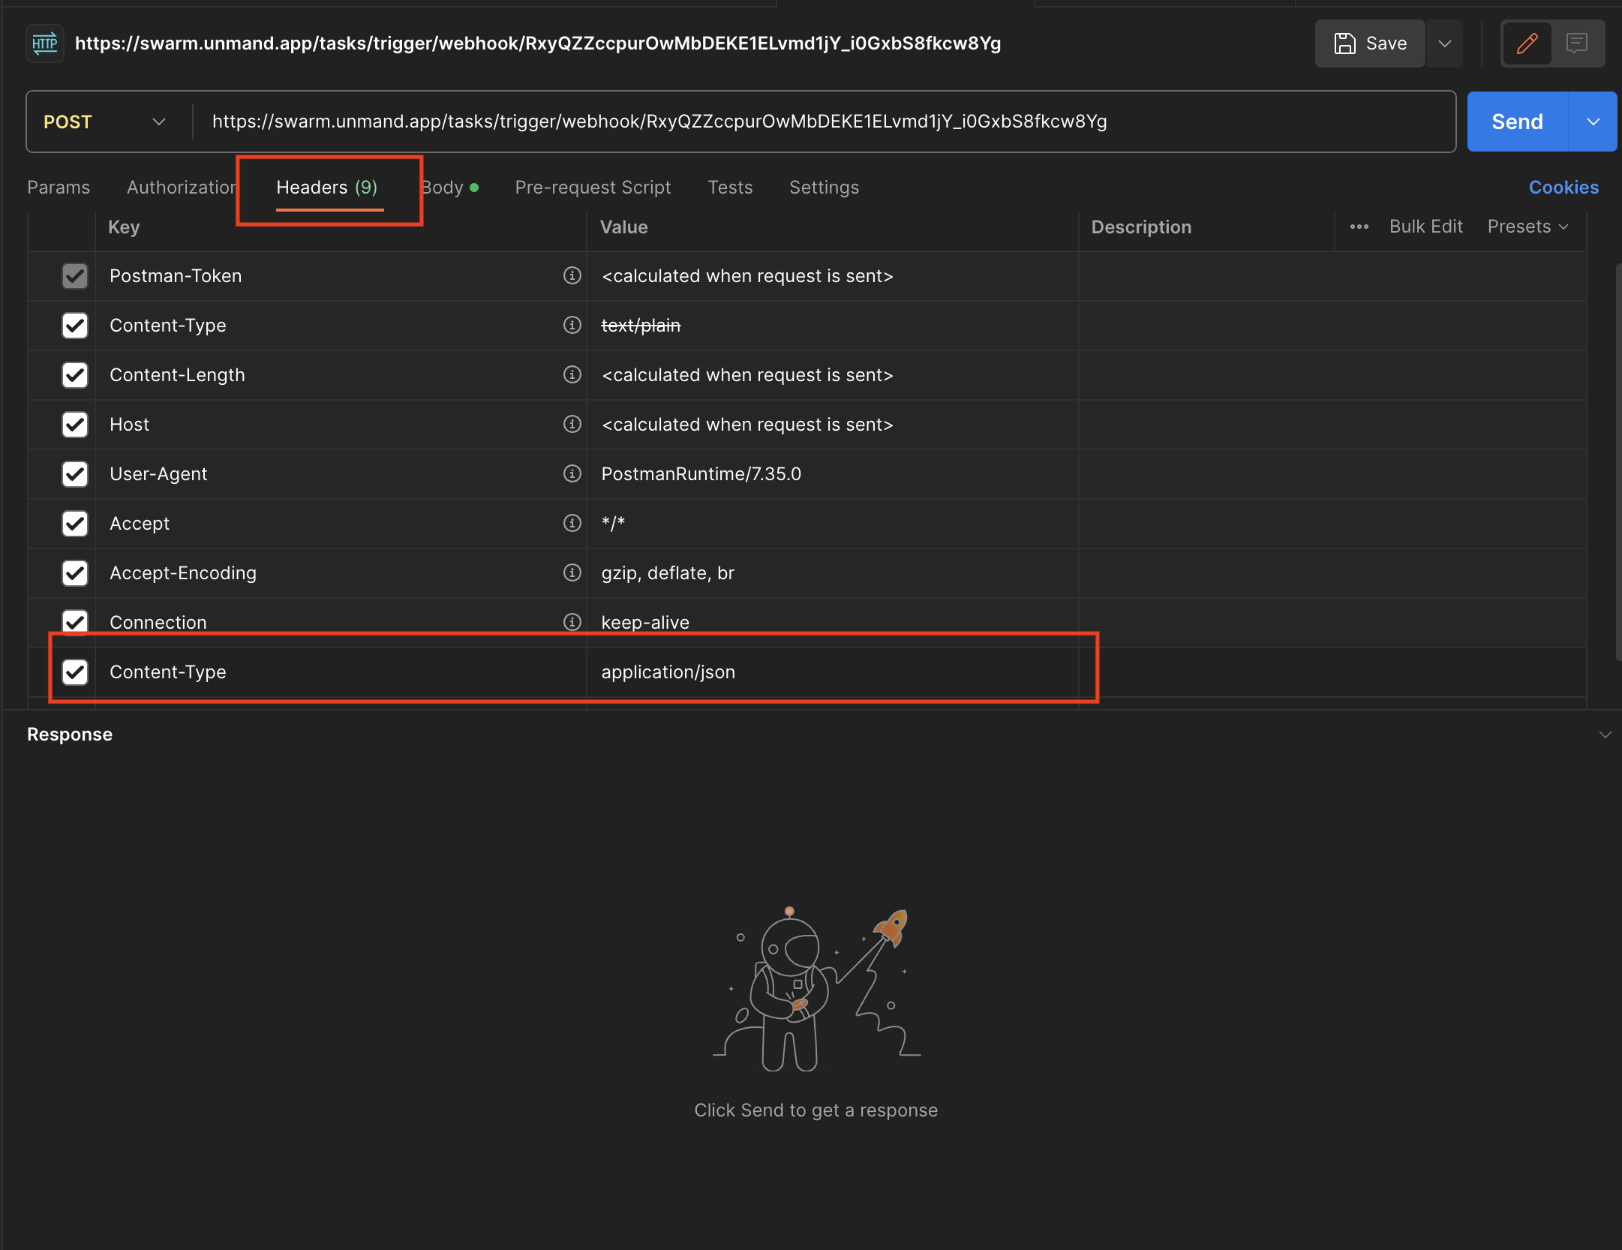The image size is (1622, 1250).
Task: Click the info icon next to Postman-Token
Action: 572,276
